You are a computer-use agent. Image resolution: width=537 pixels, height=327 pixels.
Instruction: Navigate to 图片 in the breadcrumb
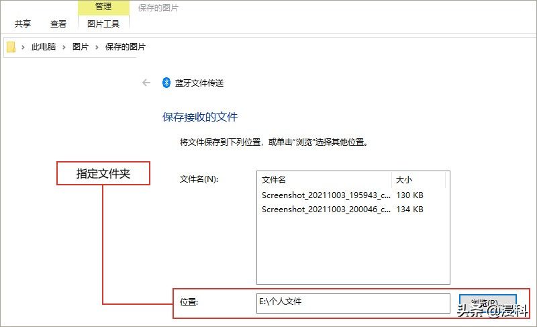(80, 47)
